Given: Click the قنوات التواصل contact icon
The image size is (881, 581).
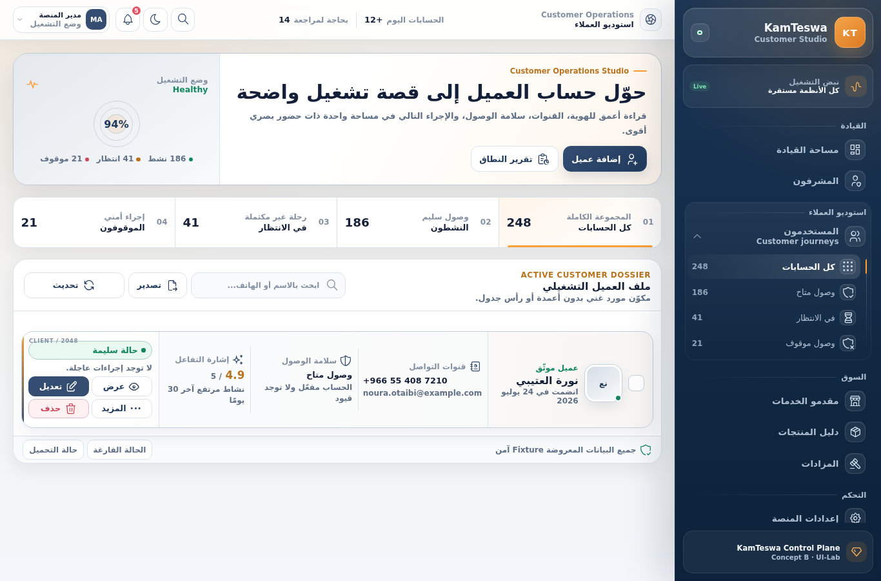Looking at the screenshot, I should point(475,367).
